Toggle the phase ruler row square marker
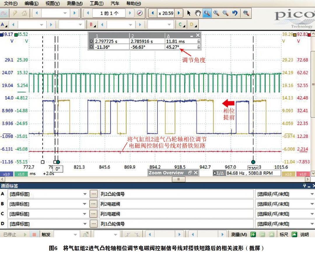This screenshot has height=255, width=315. point(91,47)
